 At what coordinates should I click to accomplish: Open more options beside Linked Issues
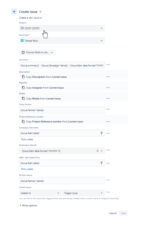108,192
